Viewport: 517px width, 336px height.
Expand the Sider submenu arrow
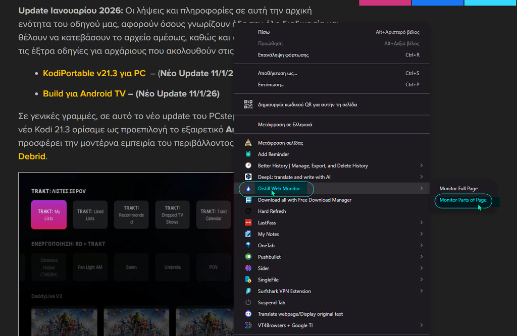point(422,268)
